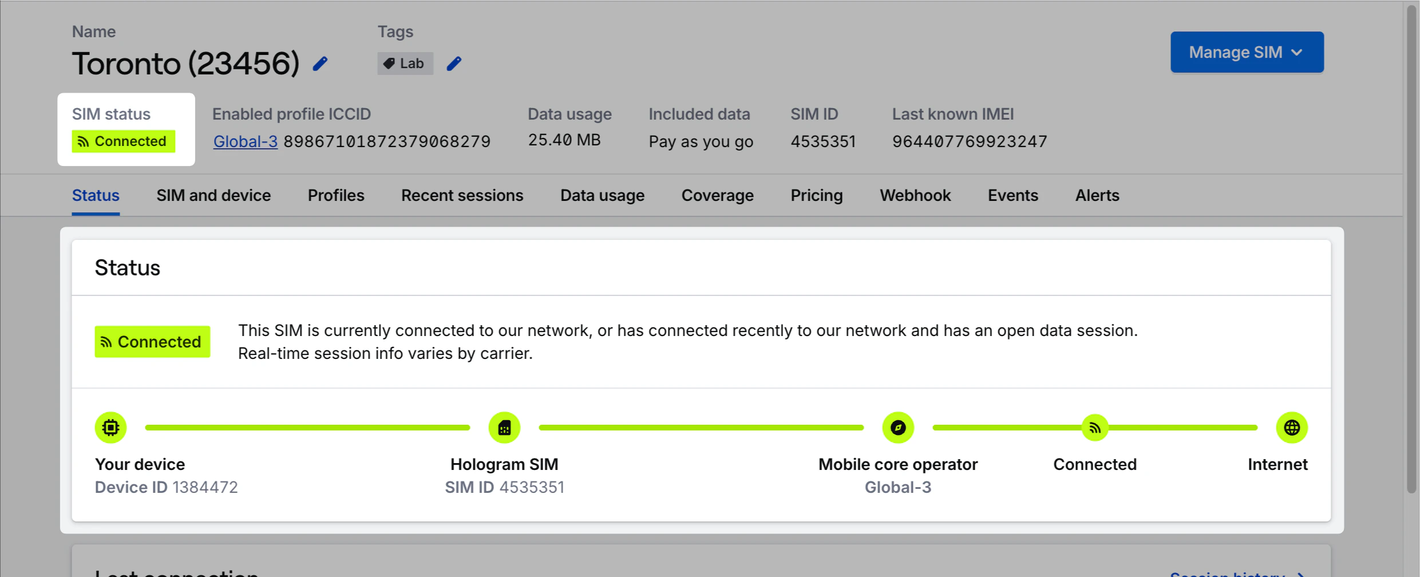1420x577 pixels.
Task: Select the data usage value 25.40 MB
Action: 564,140
